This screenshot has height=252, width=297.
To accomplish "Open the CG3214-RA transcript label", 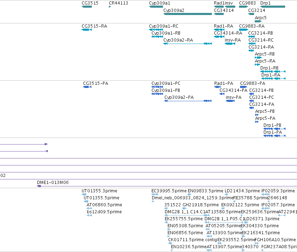I will point(261,47).
